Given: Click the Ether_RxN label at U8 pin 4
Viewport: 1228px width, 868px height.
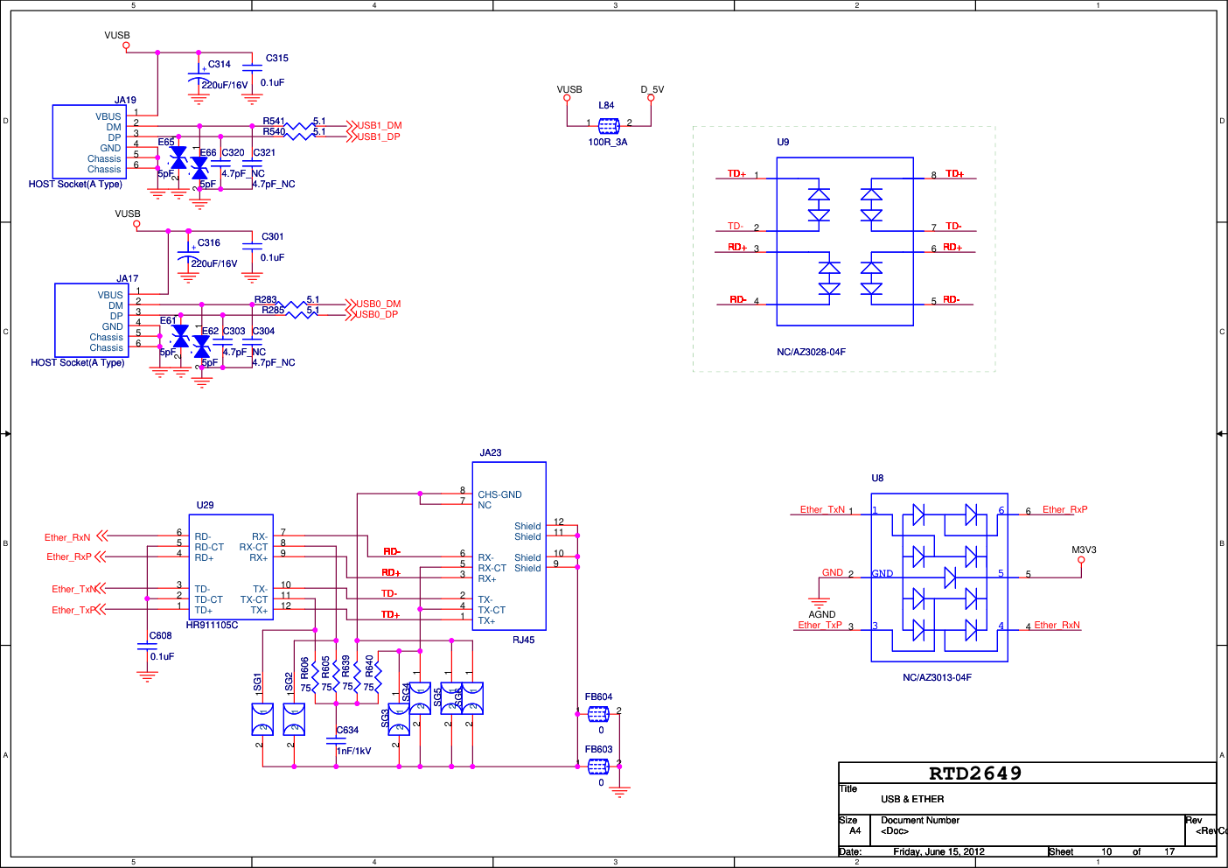Looking at the screenshot, I should coord(1057,626).
